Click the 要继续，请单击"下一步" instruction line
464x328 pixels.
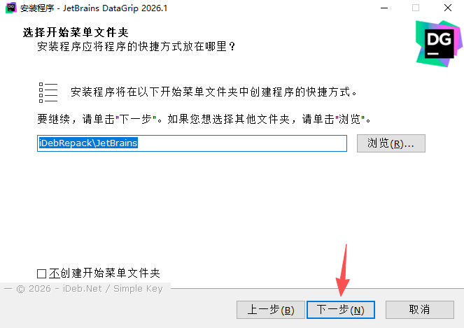tap(204, 119)
